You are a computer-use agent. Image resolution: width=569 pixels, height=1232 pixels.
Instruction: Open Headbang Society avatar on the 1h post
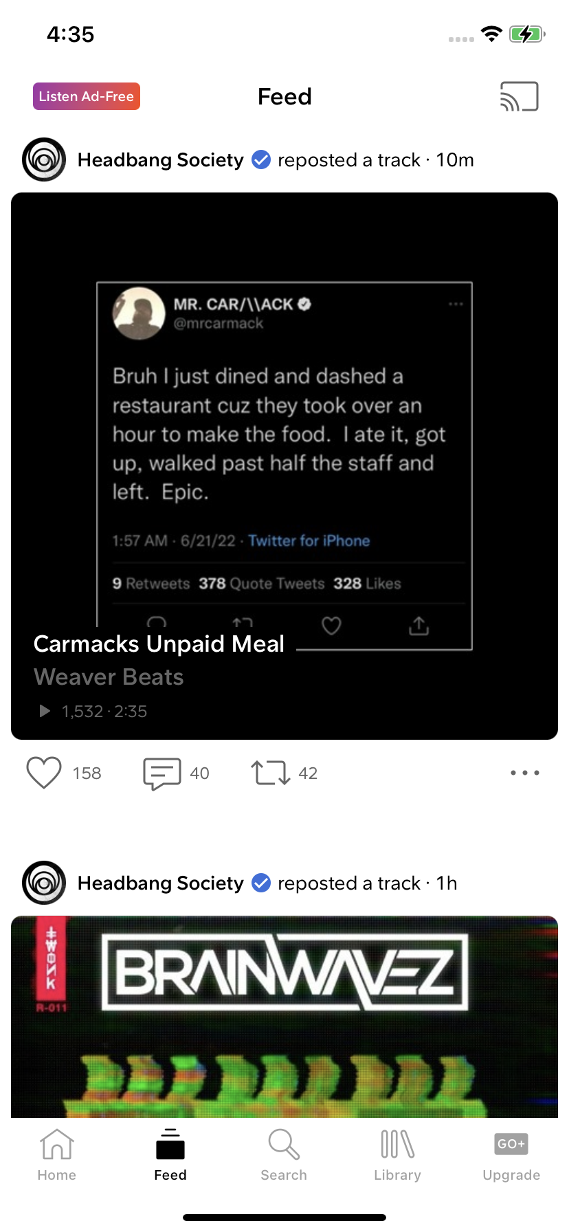(x=44, y=883)
